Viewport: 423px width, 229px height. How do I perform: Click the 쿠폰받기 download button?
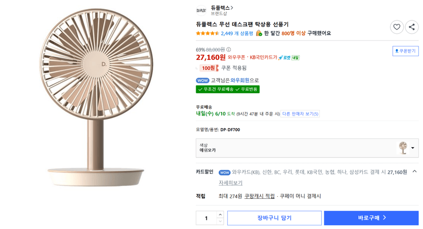(x=406, y=51)
